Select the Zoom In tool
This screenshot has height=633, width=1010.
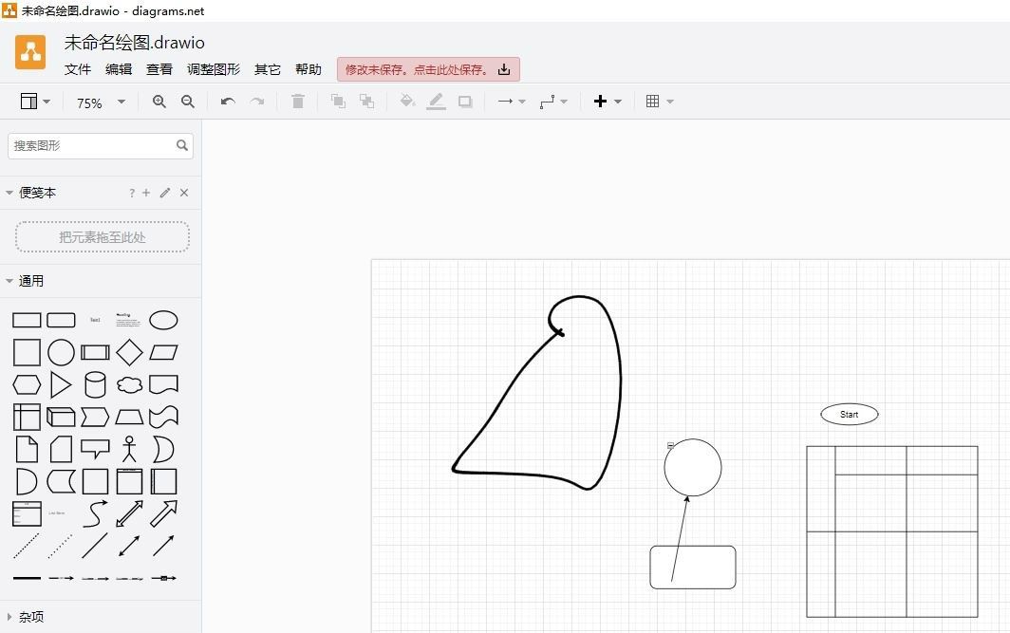pos(159,102)
